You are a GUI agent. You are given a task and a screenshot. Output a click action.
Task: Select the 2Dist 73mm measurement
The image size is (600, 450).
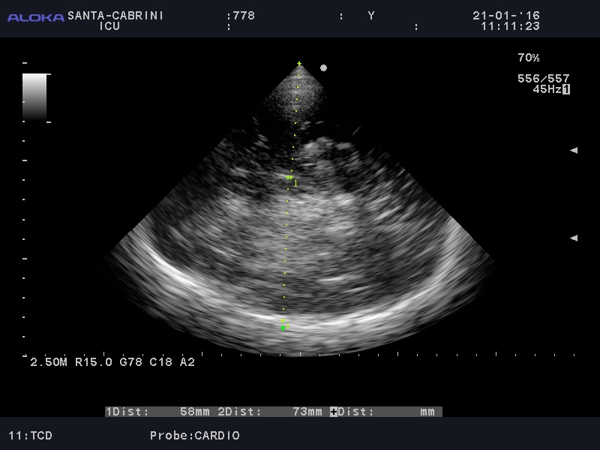(271, 412)
